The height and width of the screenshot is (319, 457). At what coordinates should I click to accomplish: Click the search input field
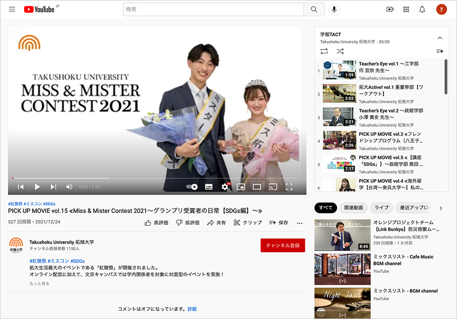coord(213,9)
